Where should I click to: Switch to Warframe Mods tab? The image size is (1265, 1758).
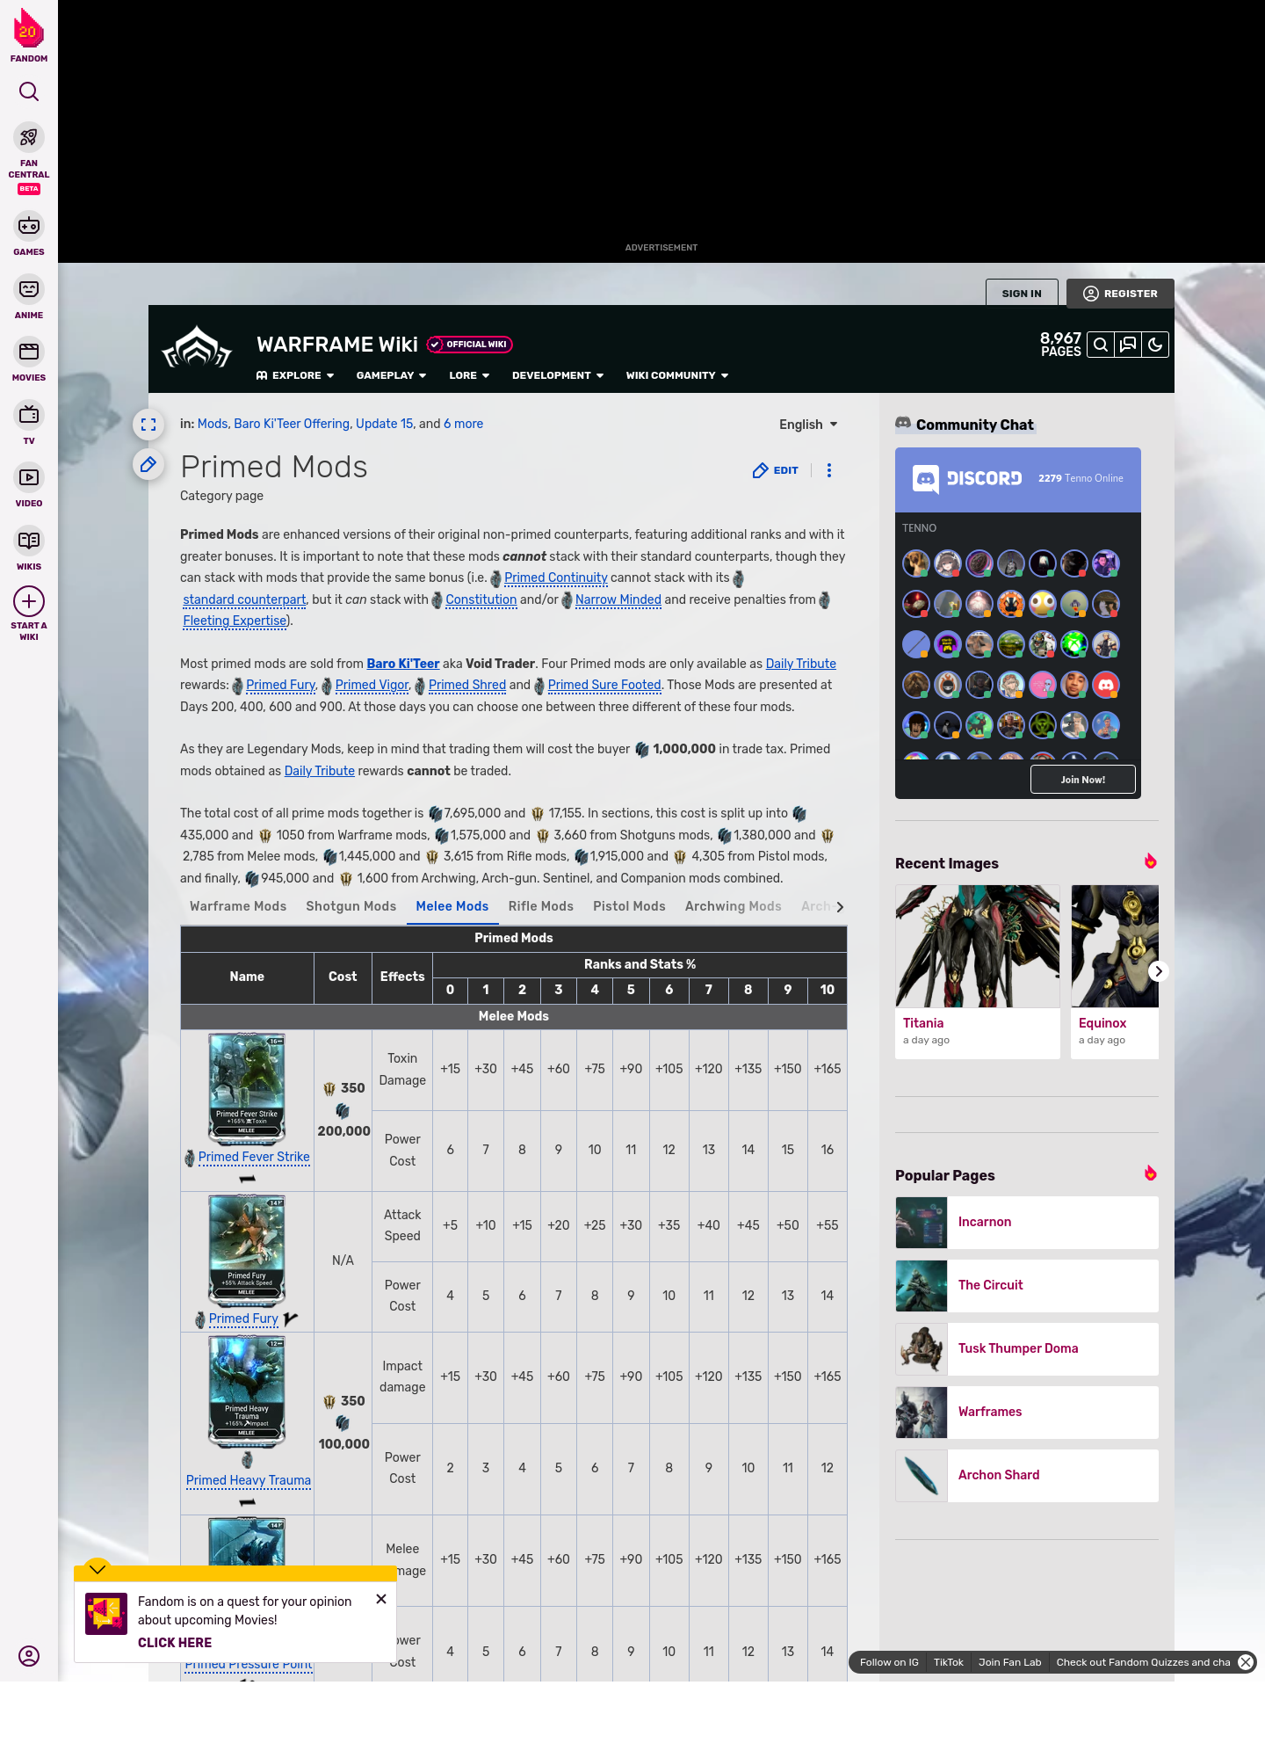[238, 906]
